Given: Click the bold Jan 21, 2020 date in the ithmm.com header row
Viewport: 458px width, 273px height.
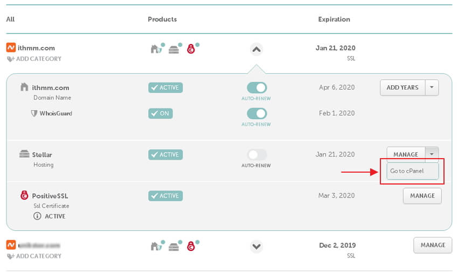Looking at the screenshot, I should pyautogui.click(x=335, y=48).
